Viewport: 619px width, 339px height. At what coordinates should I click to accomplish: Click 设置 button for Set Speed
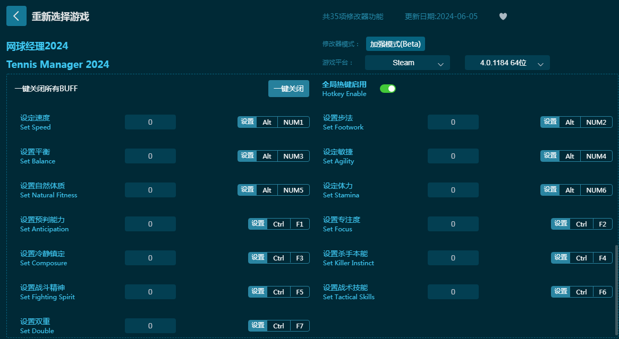248,122
